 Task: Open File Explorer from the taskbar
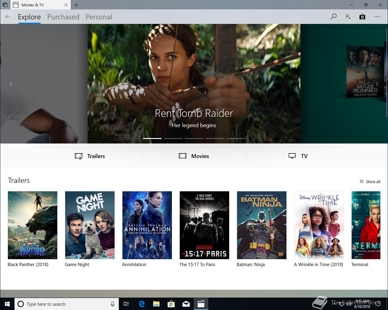coord(156,304)
